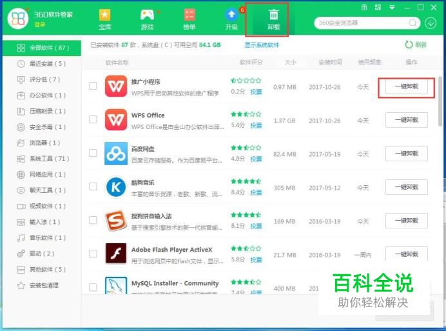
Task: Click the 百度网盘 app icon
Action: pos(116,154)
